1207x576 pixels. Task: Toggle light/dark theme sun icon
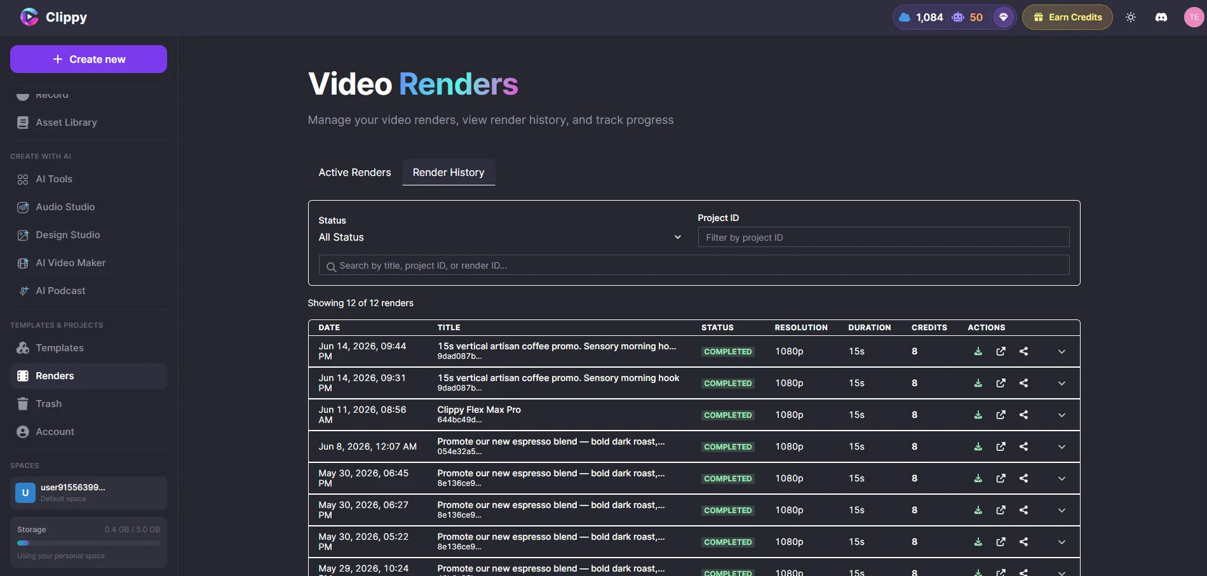pos(1131,17)
